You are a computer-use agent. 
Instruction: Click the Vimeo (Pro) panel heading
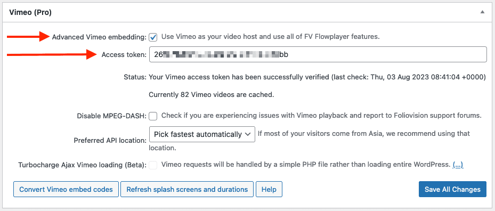click(30, 12)
